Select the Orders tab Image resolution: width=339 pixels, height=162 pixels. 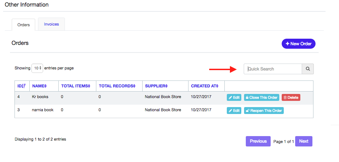click(23, 25)
